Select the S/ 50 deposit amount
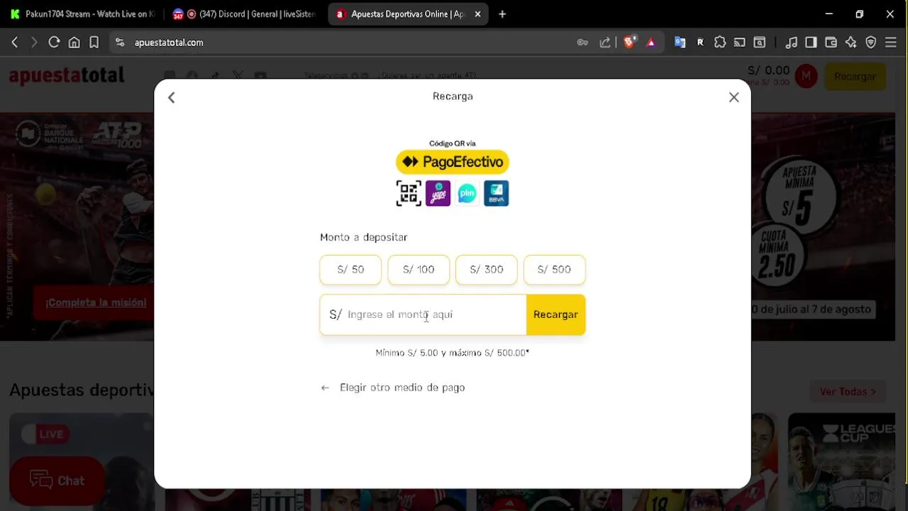The image size is (908, 511). [x=350, y=270]
